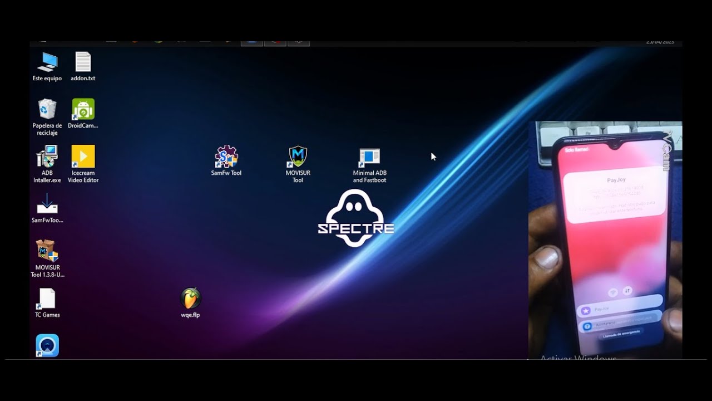Tap the PayJoy star row on phone
712x401 pixels.
point(621,306)
